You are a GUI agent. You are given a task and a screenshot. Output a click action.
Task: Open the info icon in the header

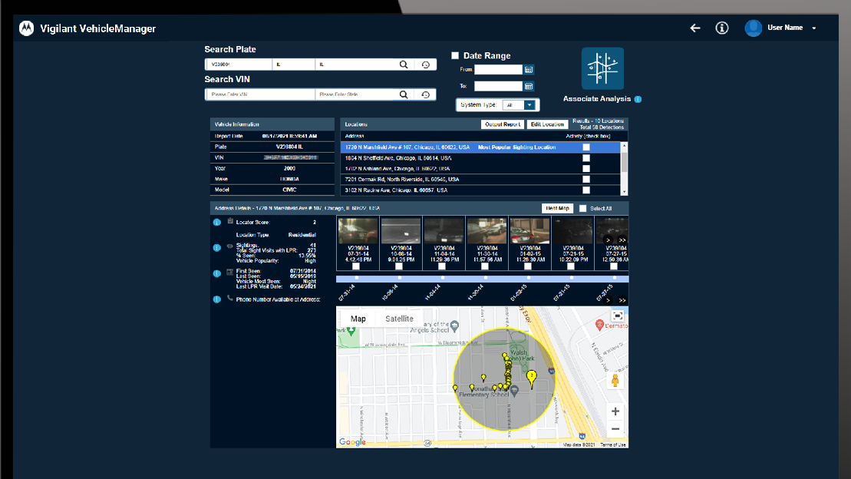tap(722, 28)
